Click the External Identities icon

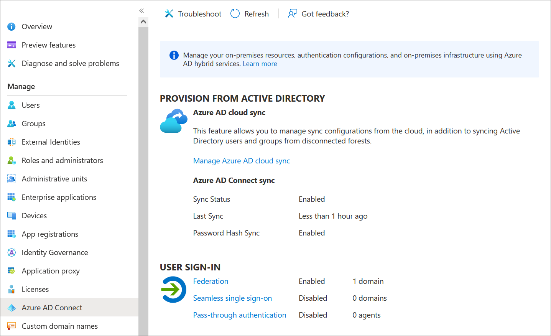[12, 142]
